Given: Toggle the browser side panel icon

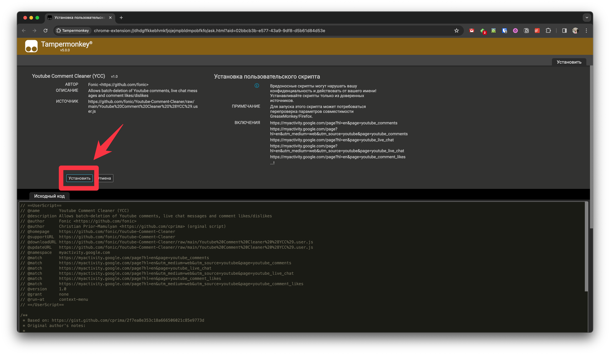Looking at the screenshot, I should point(564,30).
